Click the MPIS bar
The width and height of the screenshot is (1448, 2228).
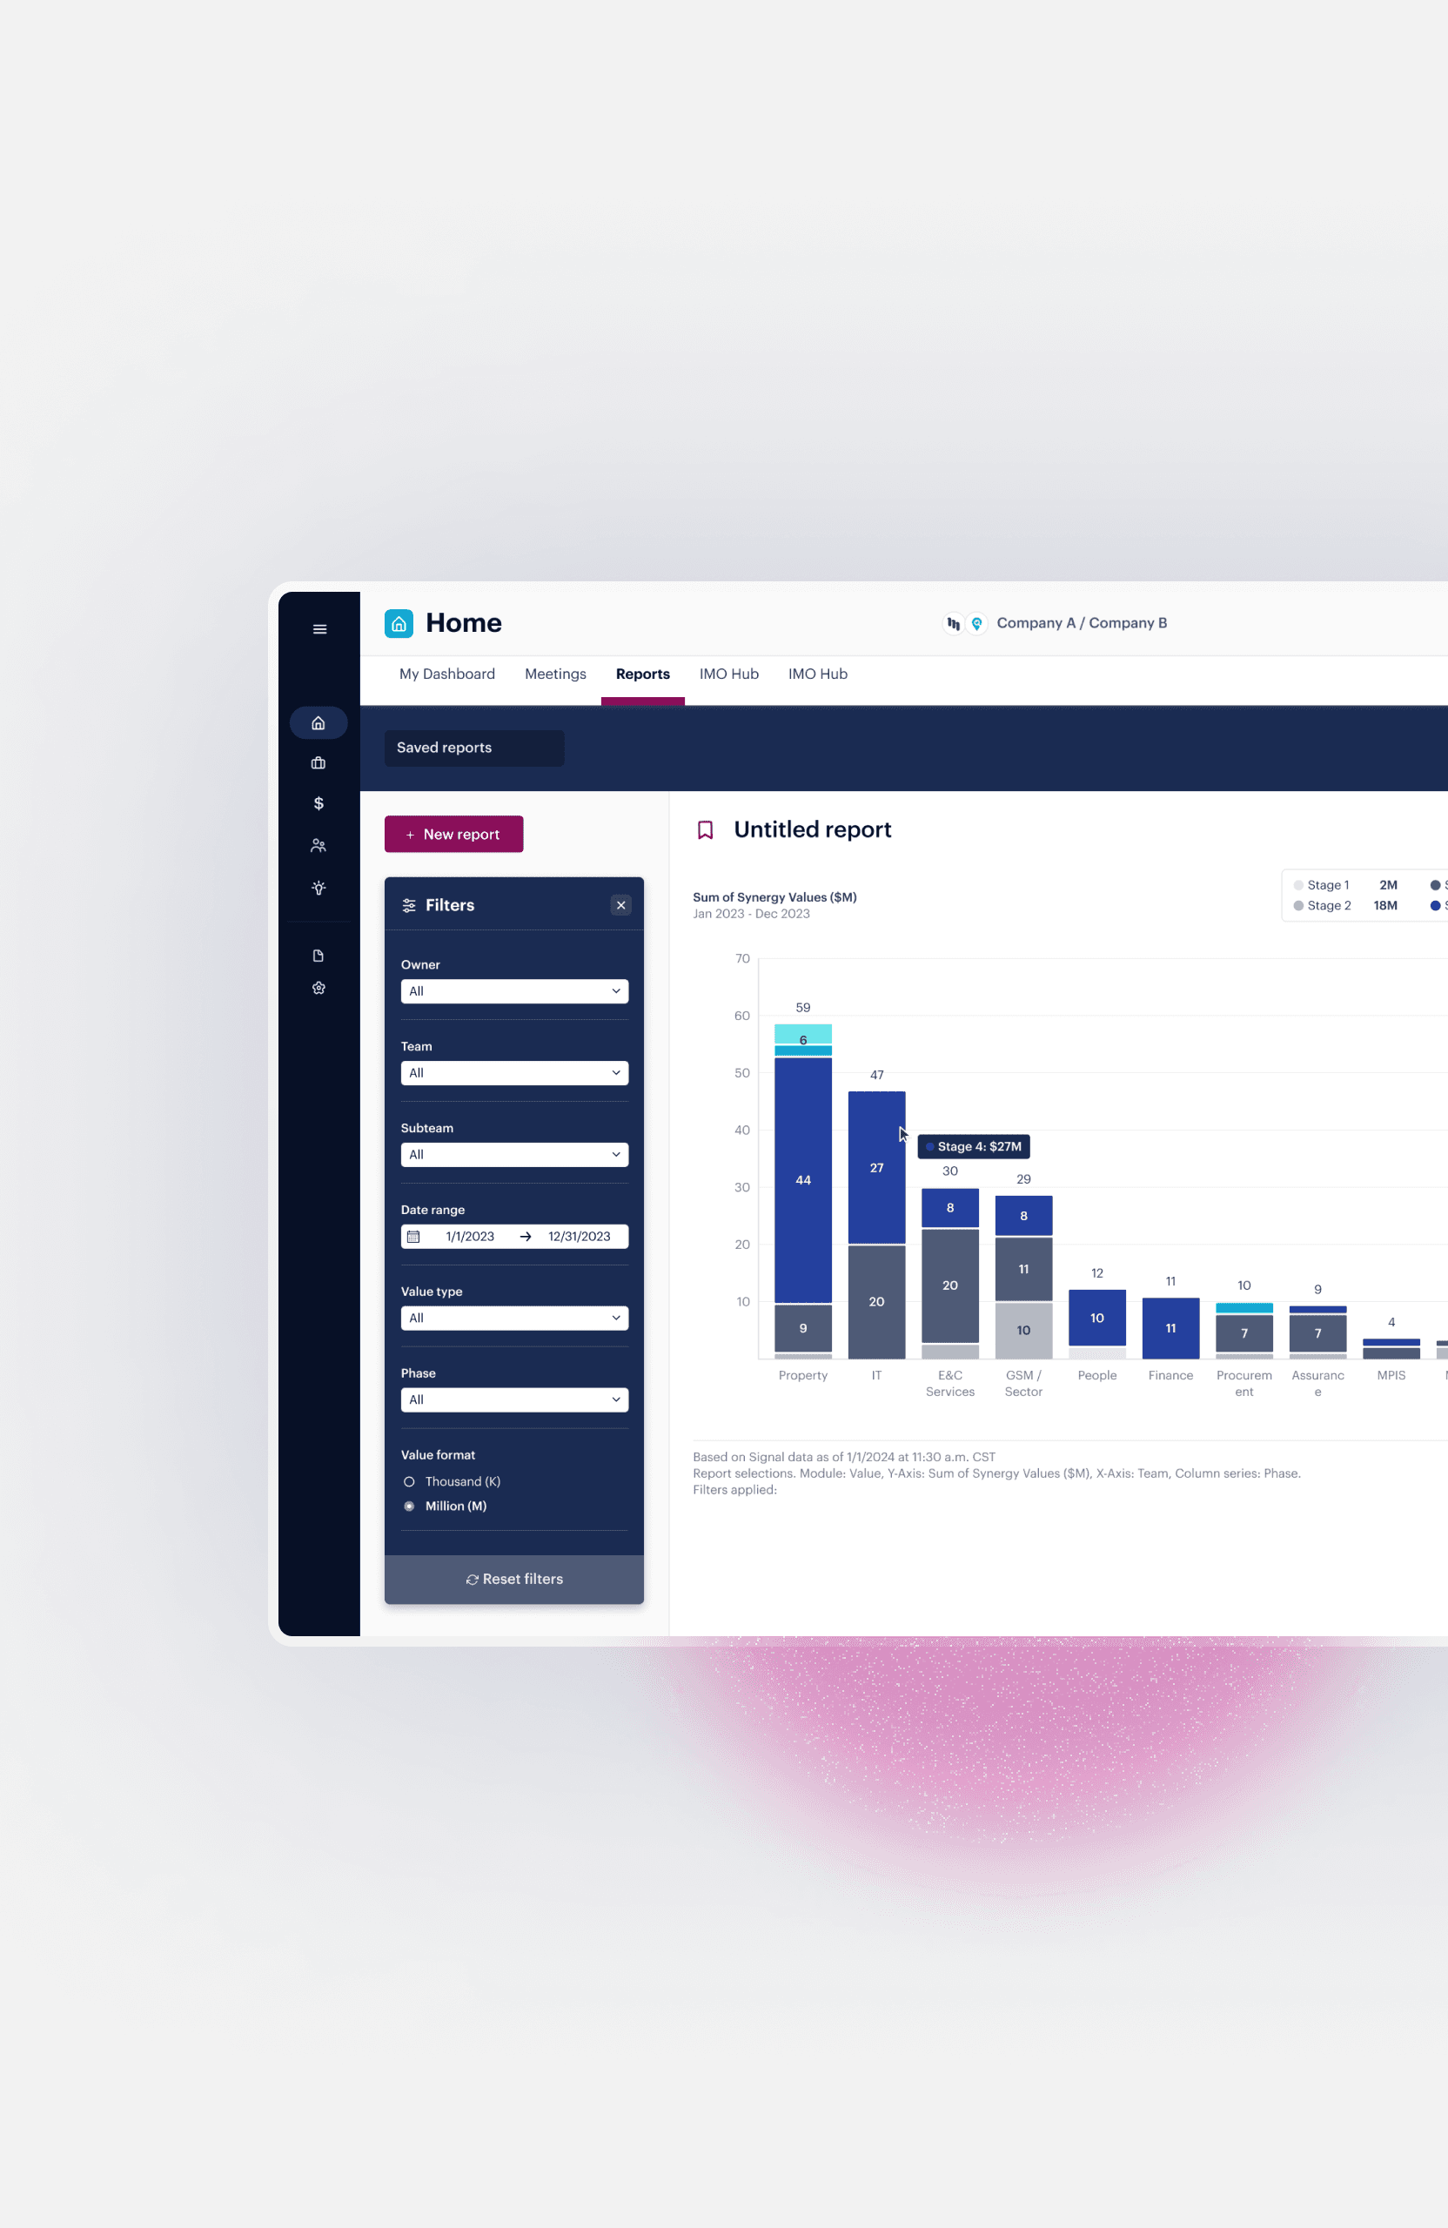1391,1349
